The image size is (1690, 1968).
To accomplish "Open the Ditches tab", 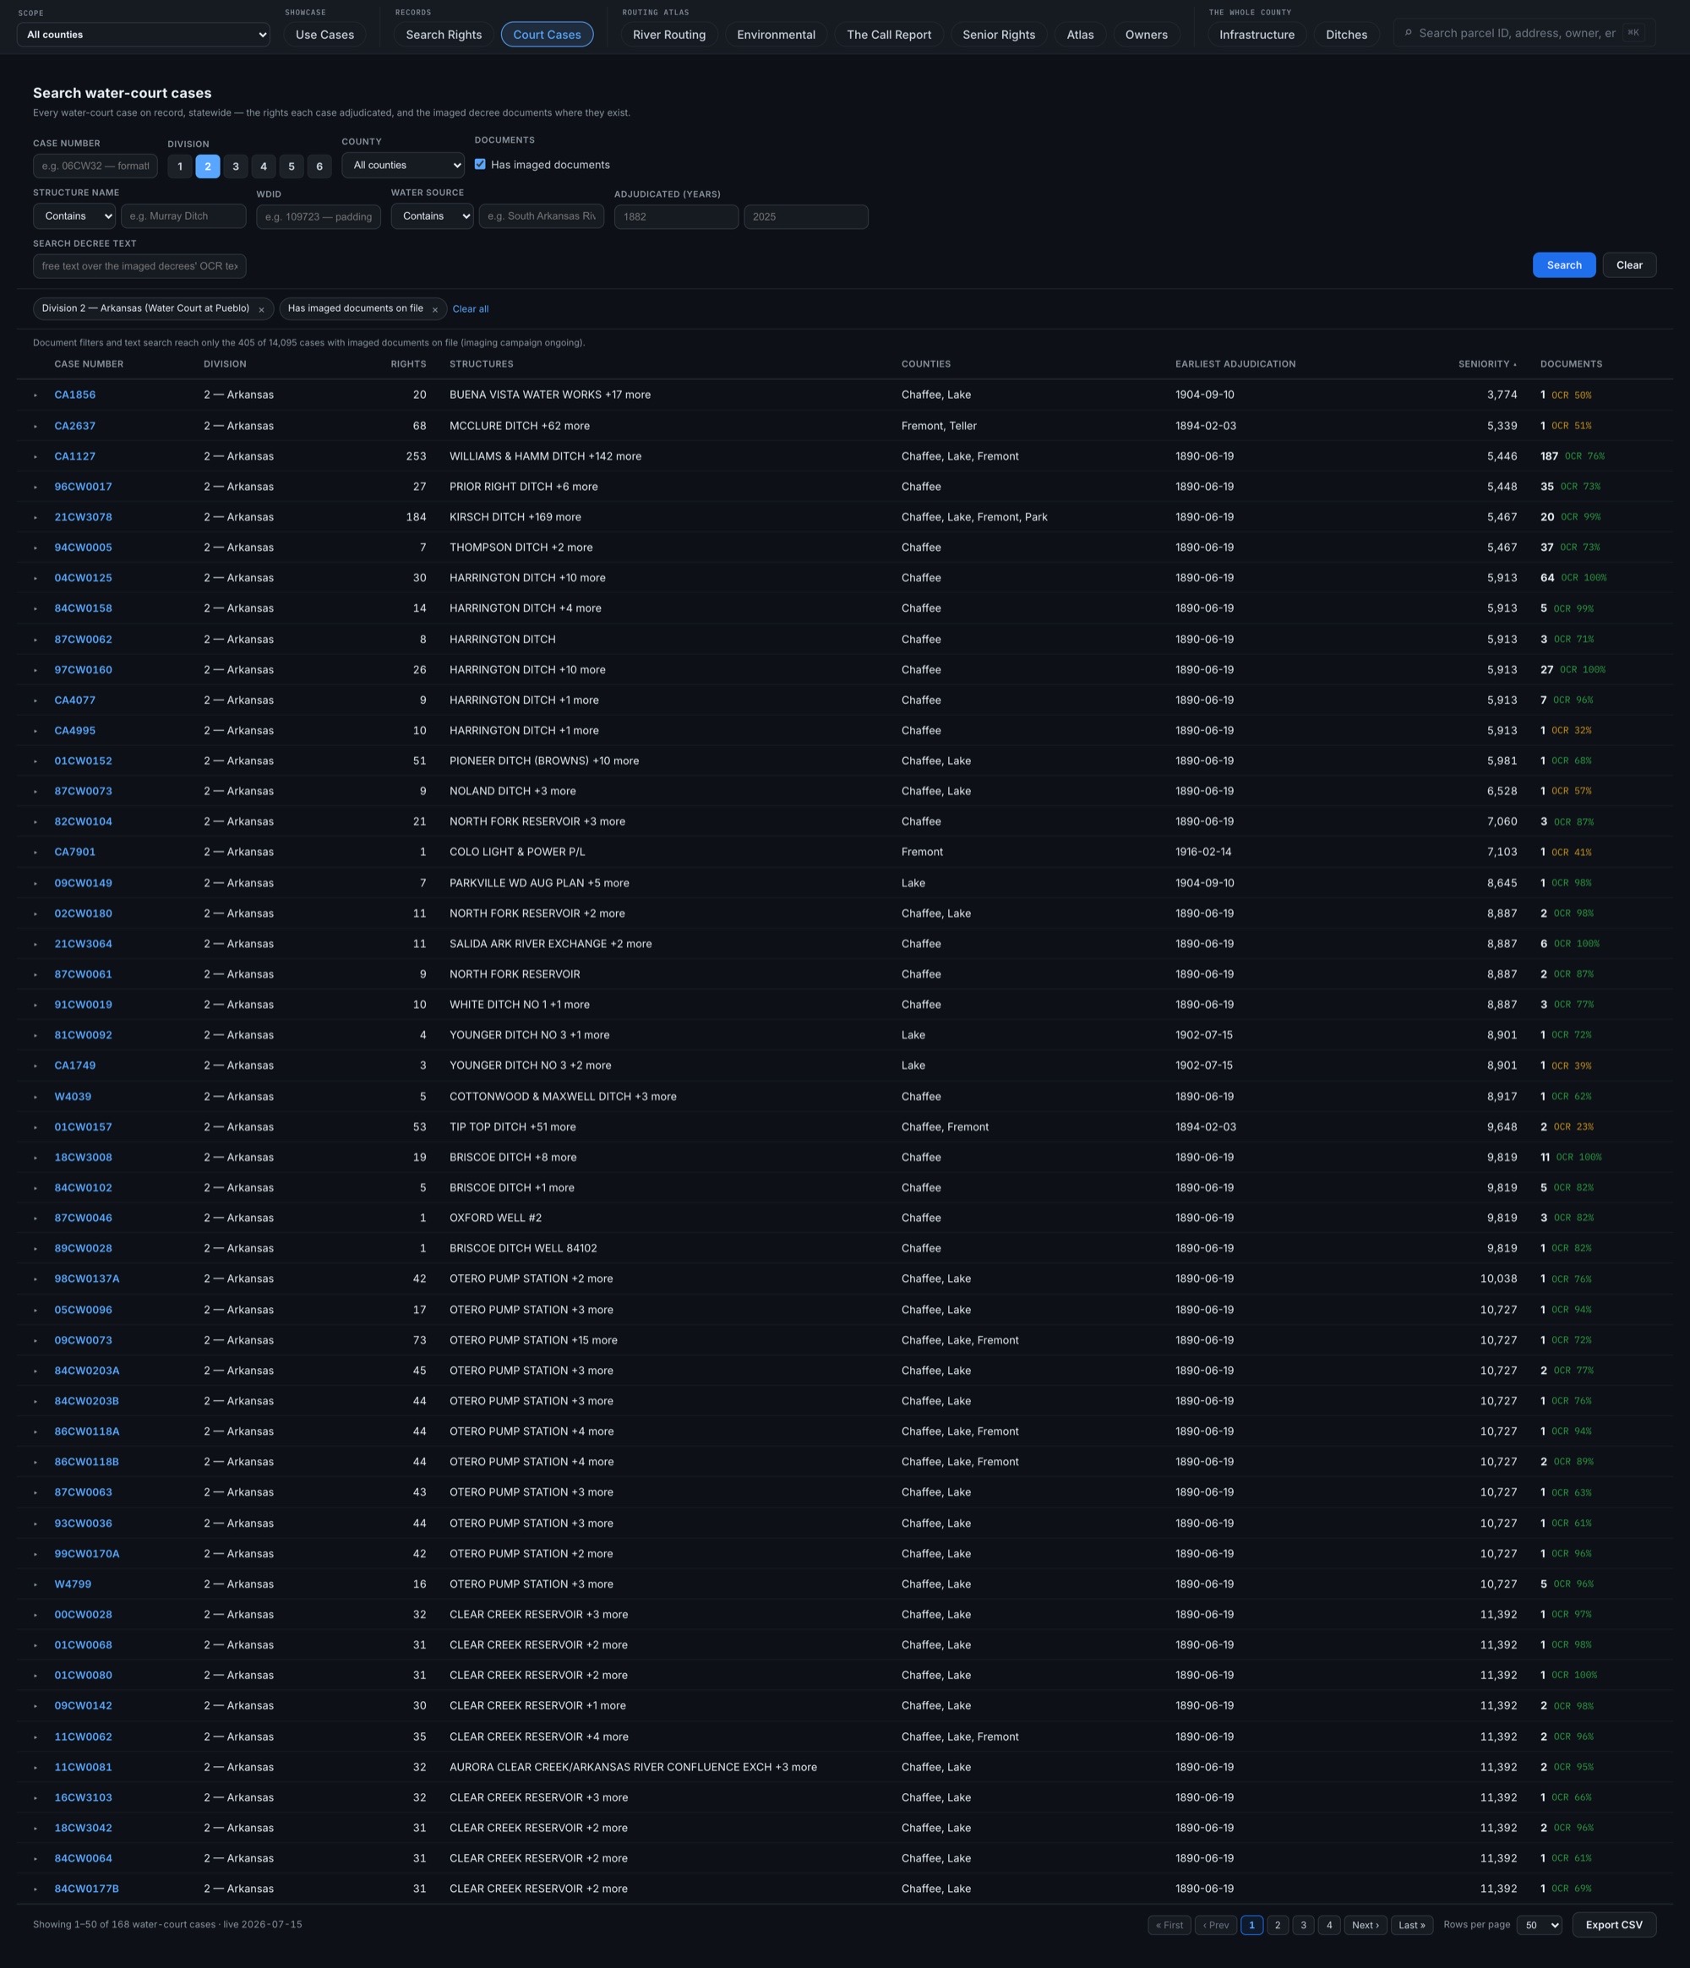I will (x=1347, y=35).
